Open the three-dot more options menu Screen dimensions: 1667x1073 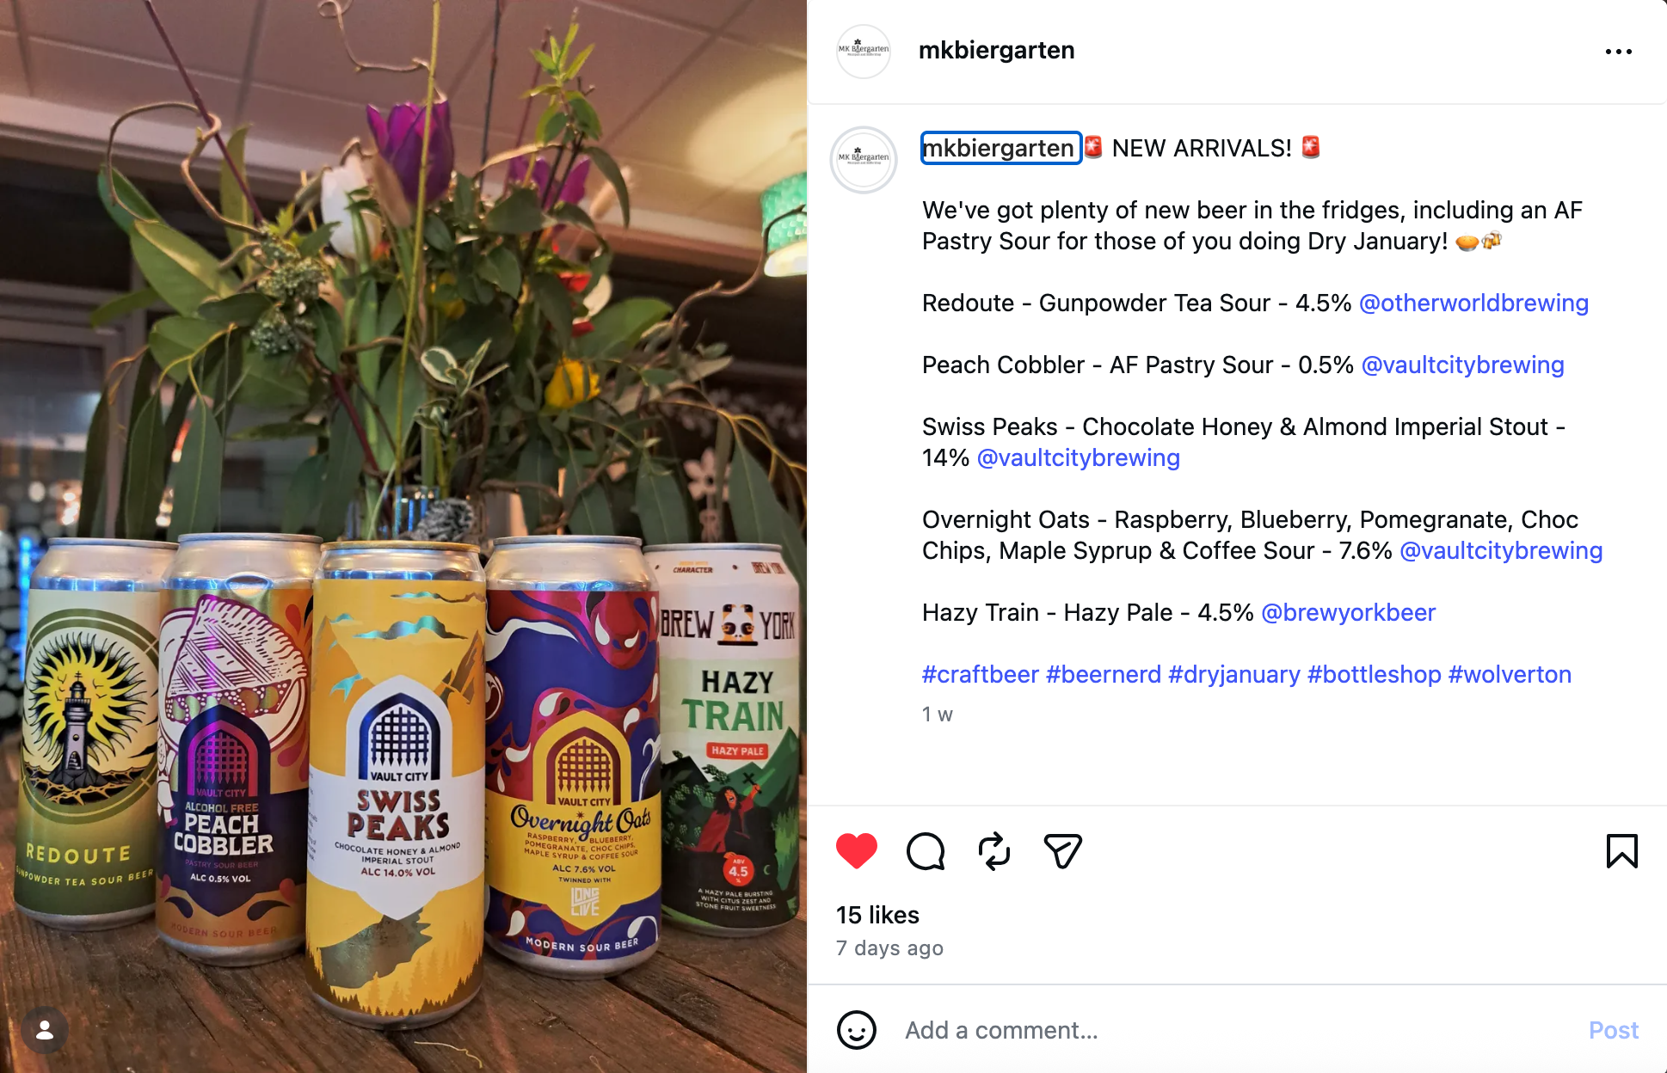pos(1618,52)
